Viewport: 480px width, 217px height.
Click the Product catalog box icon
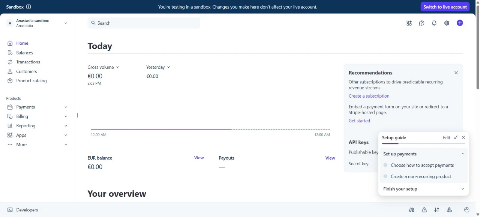10,81
